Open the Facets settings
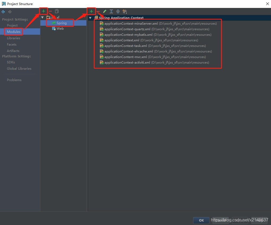This screenshot has width=271, height=225. [12, 44]
